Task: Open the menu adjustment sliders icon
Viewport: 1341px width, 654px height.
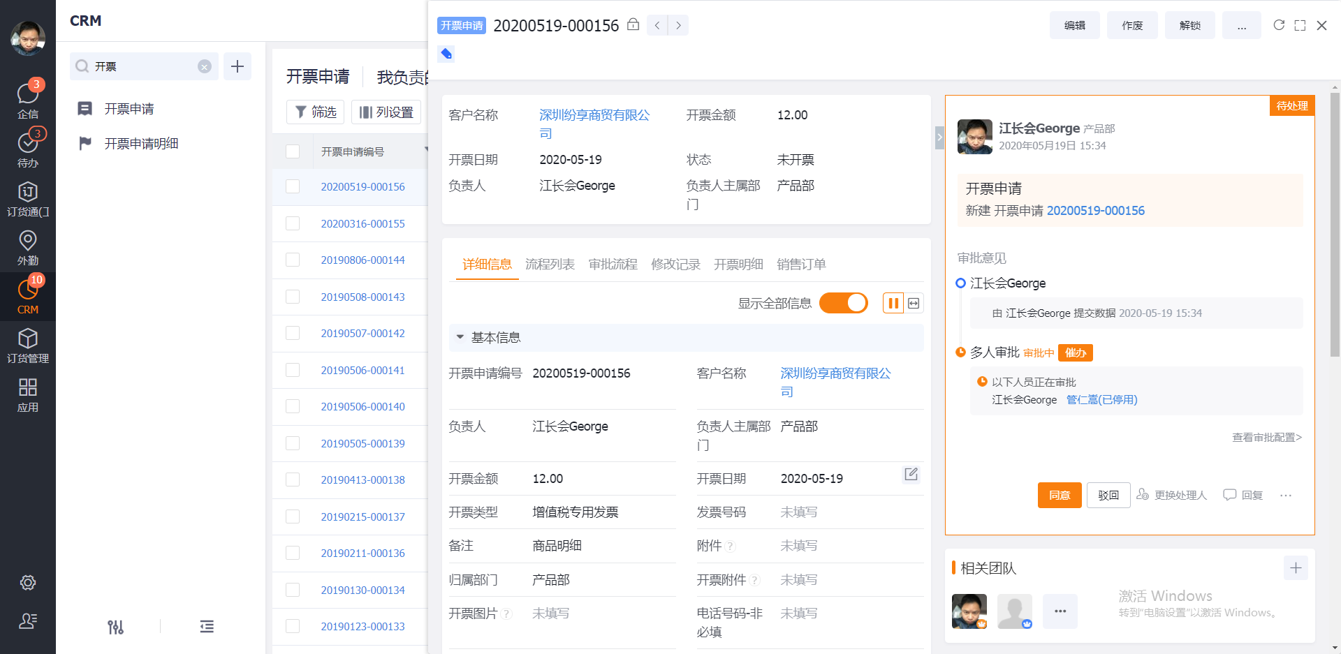Action: [x=116, y=627]
